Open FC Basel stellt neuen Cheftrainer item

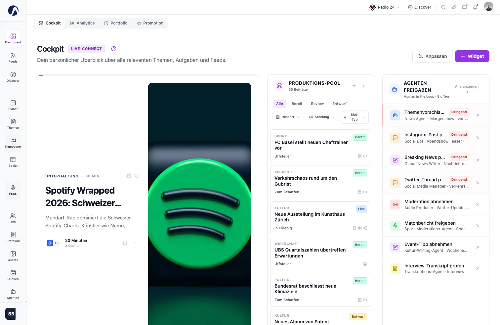coord(321,146)
